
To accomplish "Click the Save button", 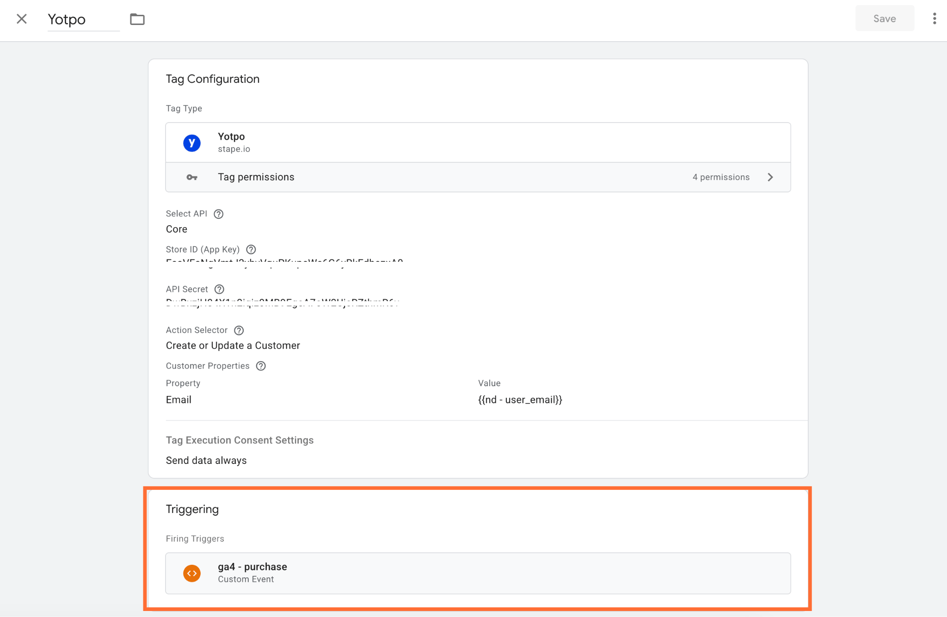I will tap(884, 19).
